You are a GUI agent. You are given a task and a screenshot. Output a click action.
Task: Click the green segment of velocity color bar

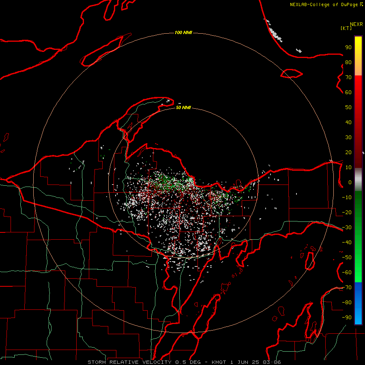pyautogui.click(x=358, y=237)
